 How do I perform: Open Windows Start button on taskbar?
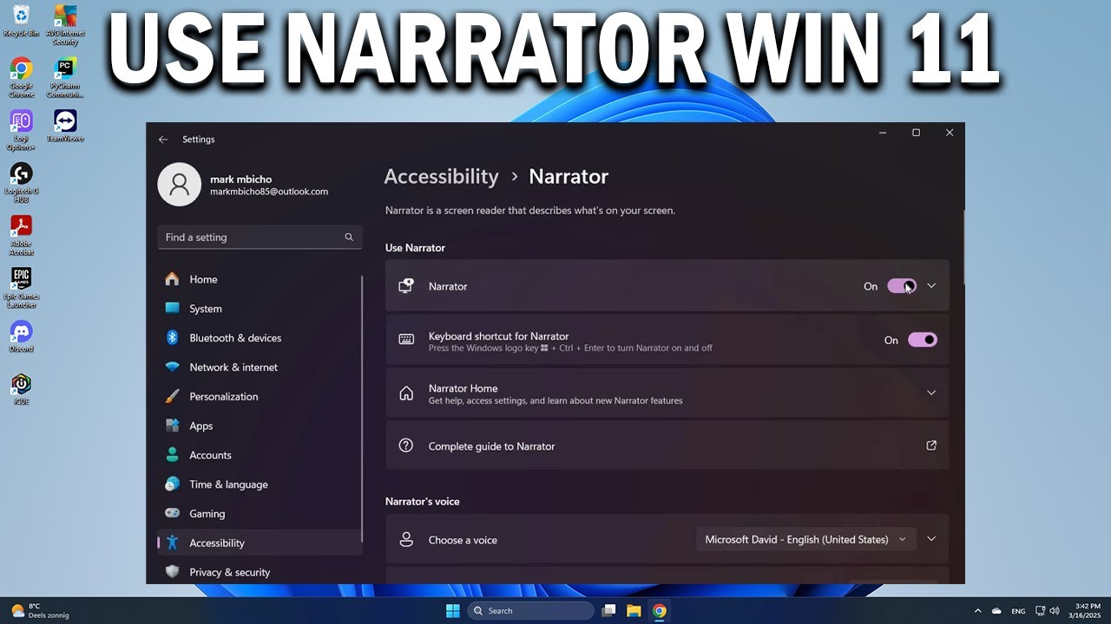click(453, 611)
